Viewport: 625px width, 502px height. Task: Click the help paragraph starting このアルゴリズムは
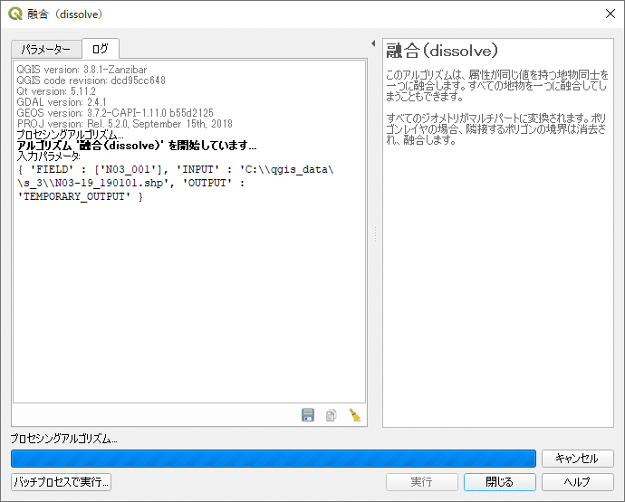coord(496,86)
